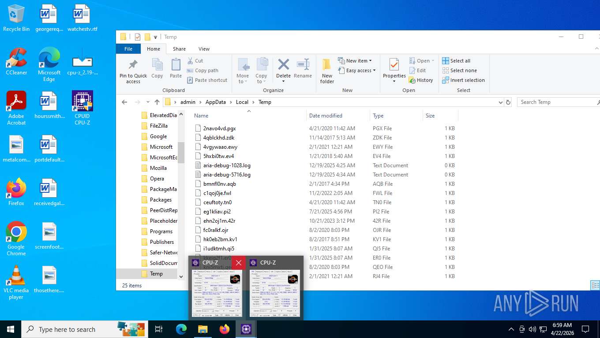Open the Easy access dropdown
600x338 pixels.
tap(357, 70)
